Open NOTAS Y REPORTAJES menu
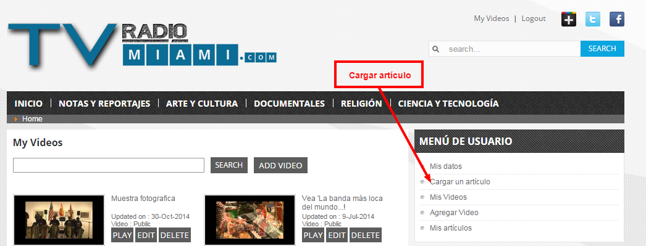This screenshot has height=246, width=646. click(x=104, y=104)
